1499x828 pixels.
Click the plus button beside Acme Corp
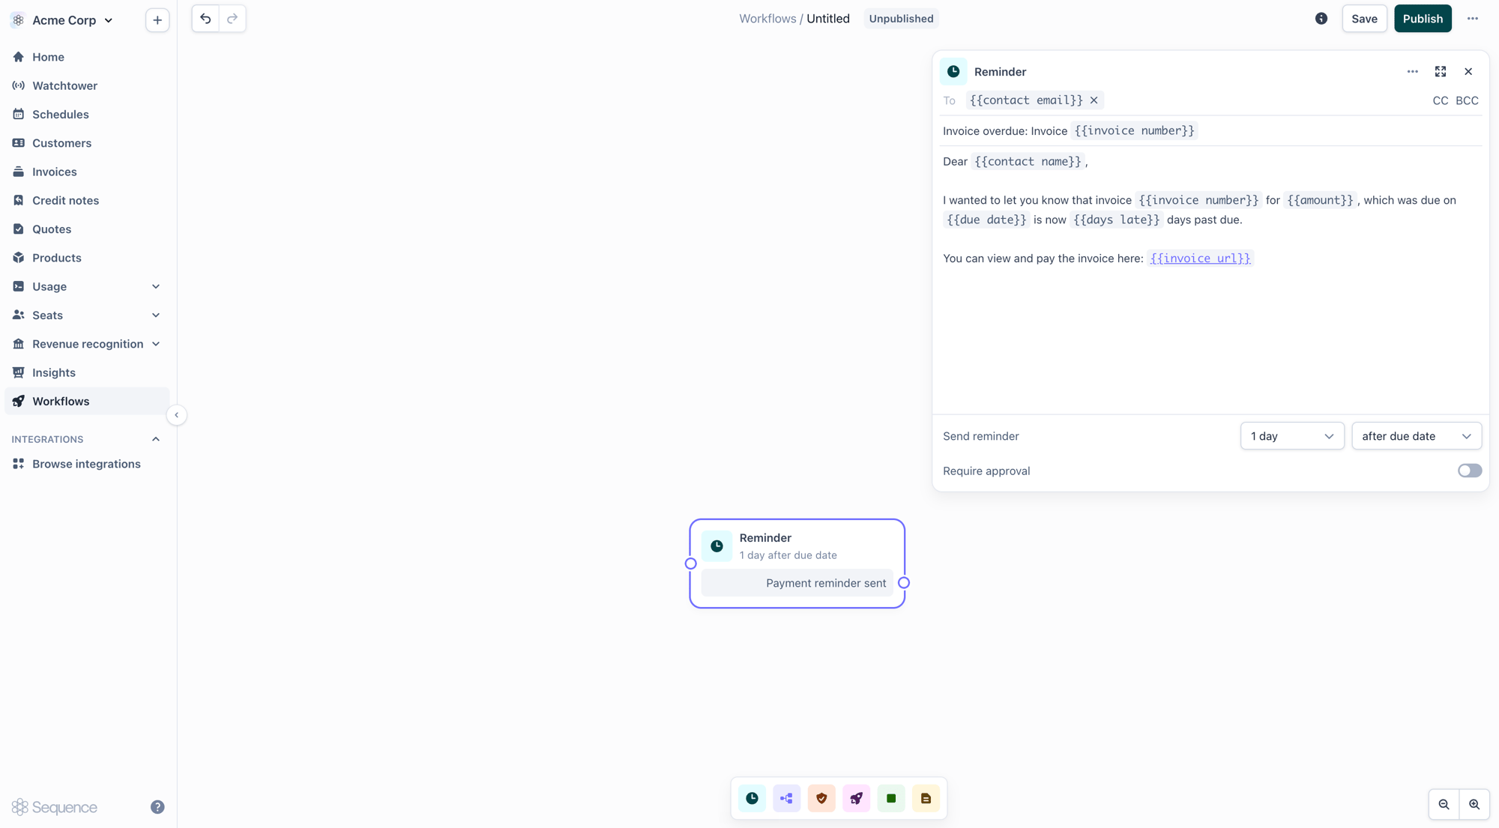click(157, 20)
